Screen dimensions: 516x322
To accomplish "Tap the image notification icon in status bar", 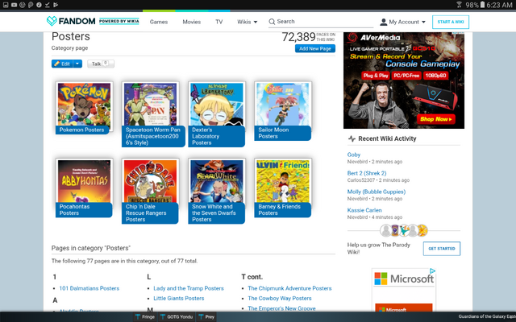I will point(6,5).
